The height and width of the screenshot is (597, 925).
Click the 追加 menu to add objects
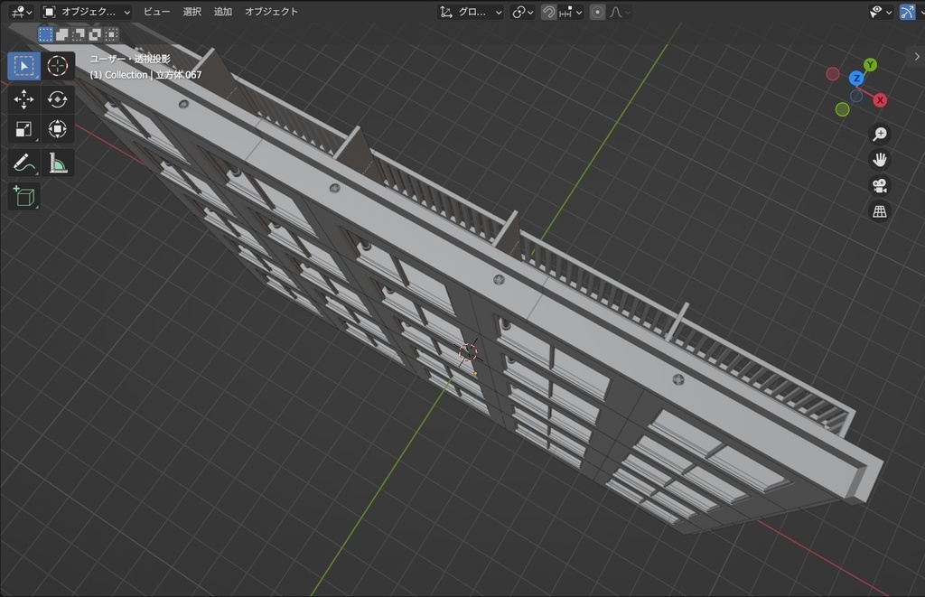pyautogui.click(x=222, y=12)
